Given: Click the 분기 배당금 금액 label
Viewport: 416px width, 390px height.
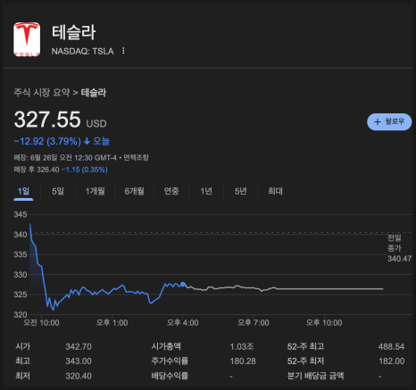Looking at the screenshot, I should tap(315, 376).
